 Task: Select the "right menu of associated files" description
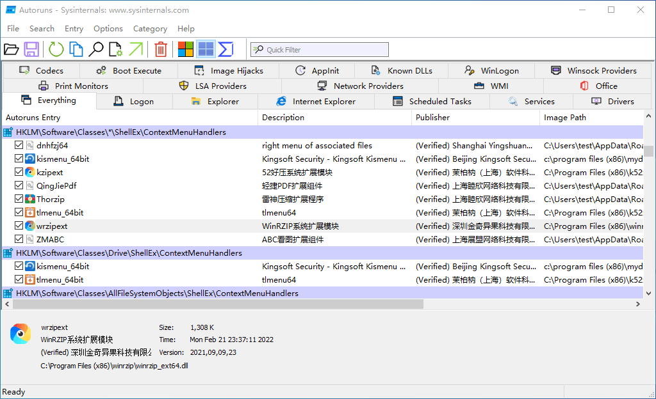click(316, 145)
